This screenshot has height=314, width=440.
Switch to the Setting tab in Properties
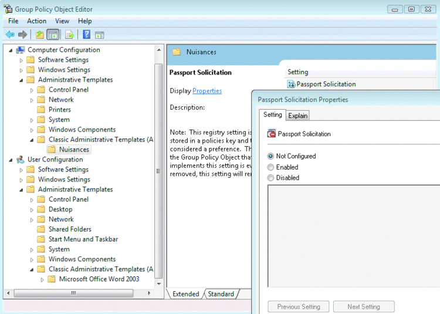(272, 114)
